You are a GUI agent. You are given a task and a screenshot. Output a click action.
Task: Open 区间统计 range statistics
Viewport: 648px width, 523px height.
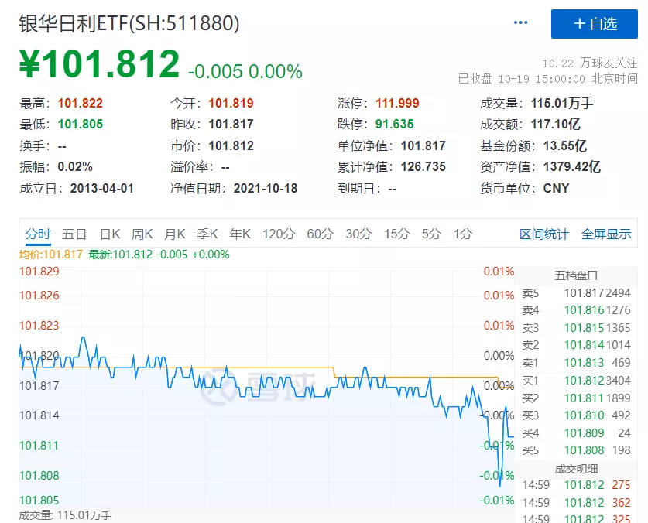[543, 234]
